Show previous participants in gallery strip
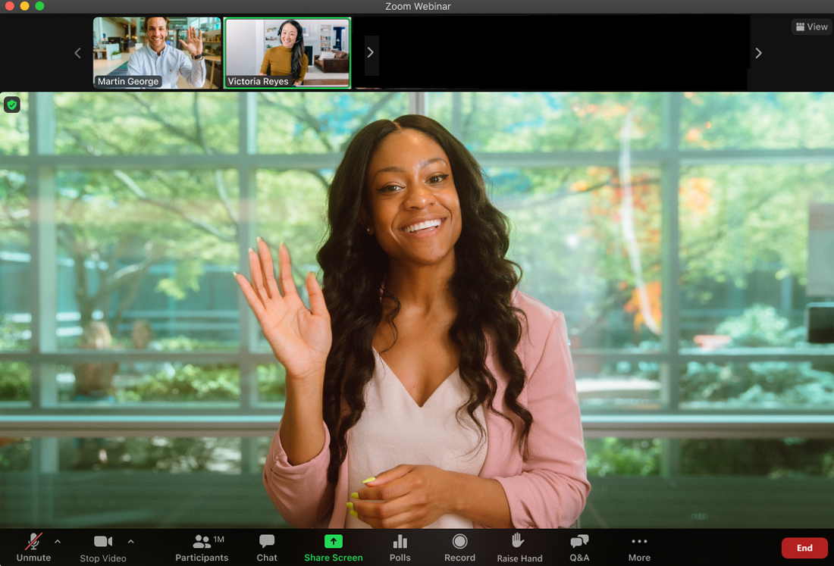The height and width of the screenshot is (566, 834). [x=77, y=53]
